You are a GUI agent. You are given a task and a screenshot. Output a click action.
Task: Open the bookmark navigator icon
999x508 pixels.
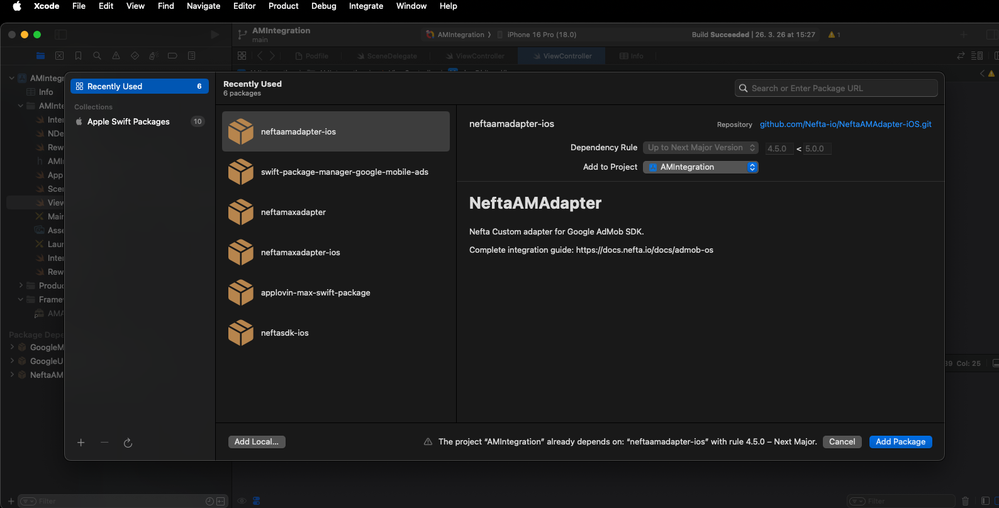(78, 55)
